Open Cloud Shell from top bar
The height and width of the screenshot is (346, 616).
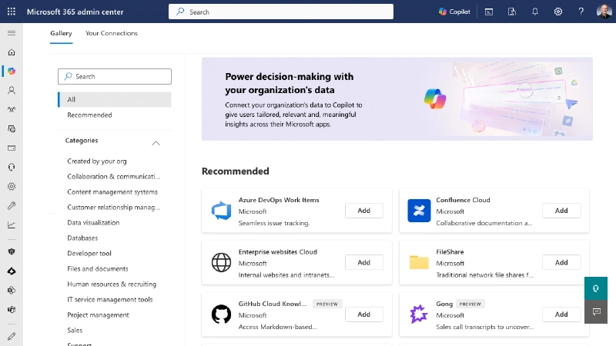(x=489, y=12)
